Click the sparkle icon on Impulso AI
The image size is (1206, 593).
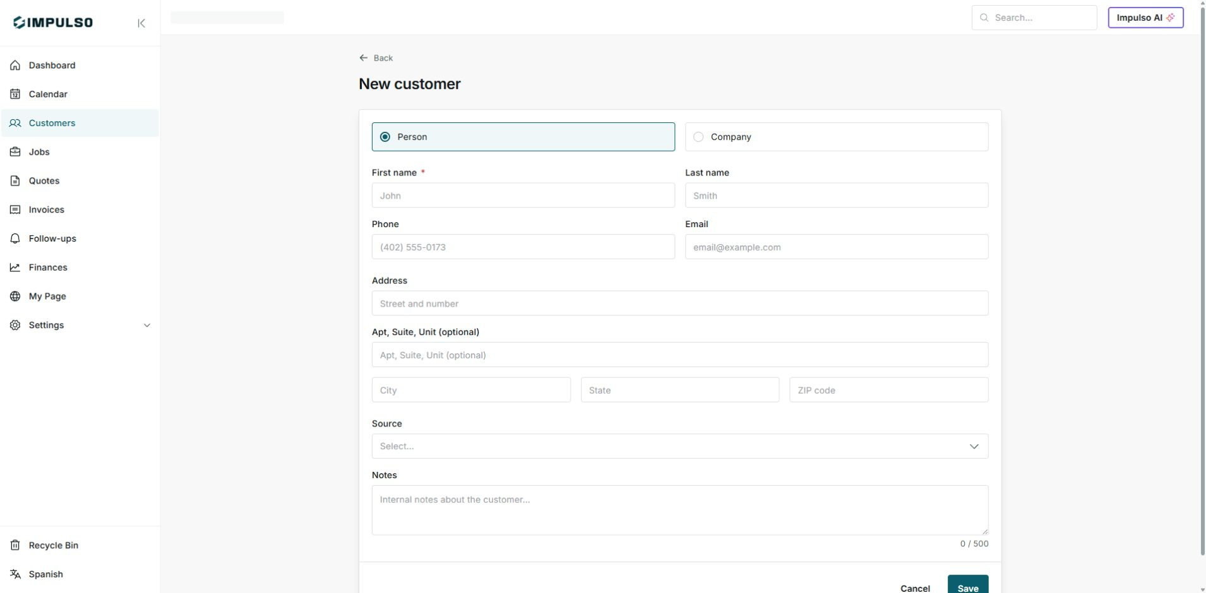click(x=1171, y=18)
